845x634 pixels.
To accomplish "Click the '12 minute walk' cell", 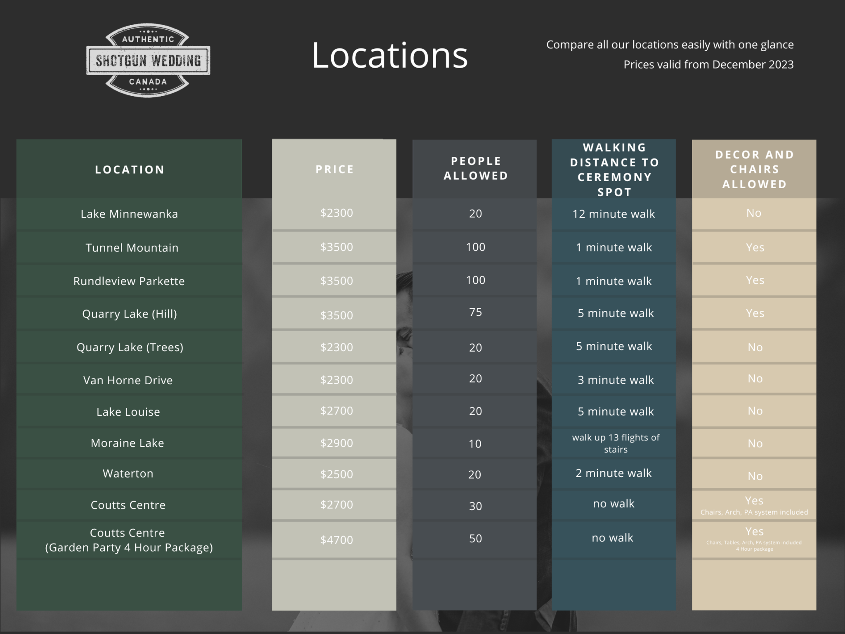I will [x=614, y=214].
